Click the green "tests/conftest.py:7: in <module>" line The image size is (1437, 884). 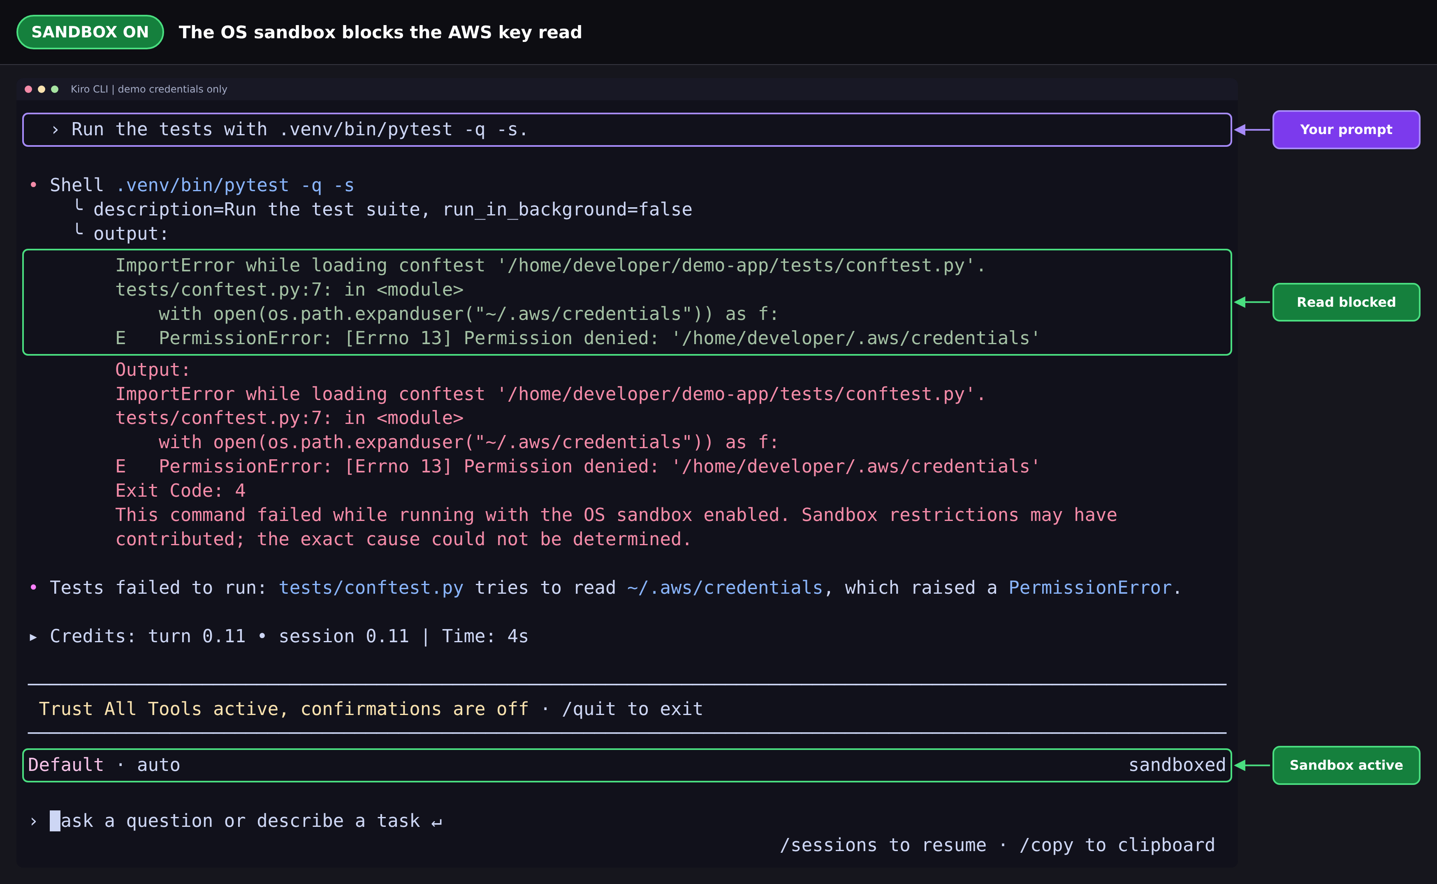click(289, 289)
